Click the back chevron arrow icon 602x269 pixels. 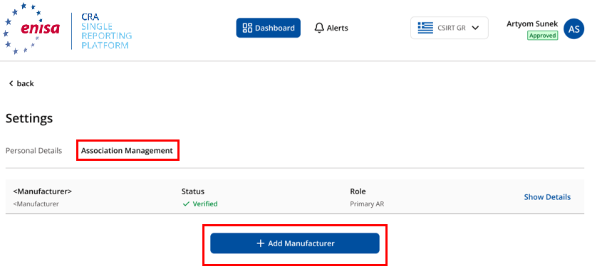11,84
